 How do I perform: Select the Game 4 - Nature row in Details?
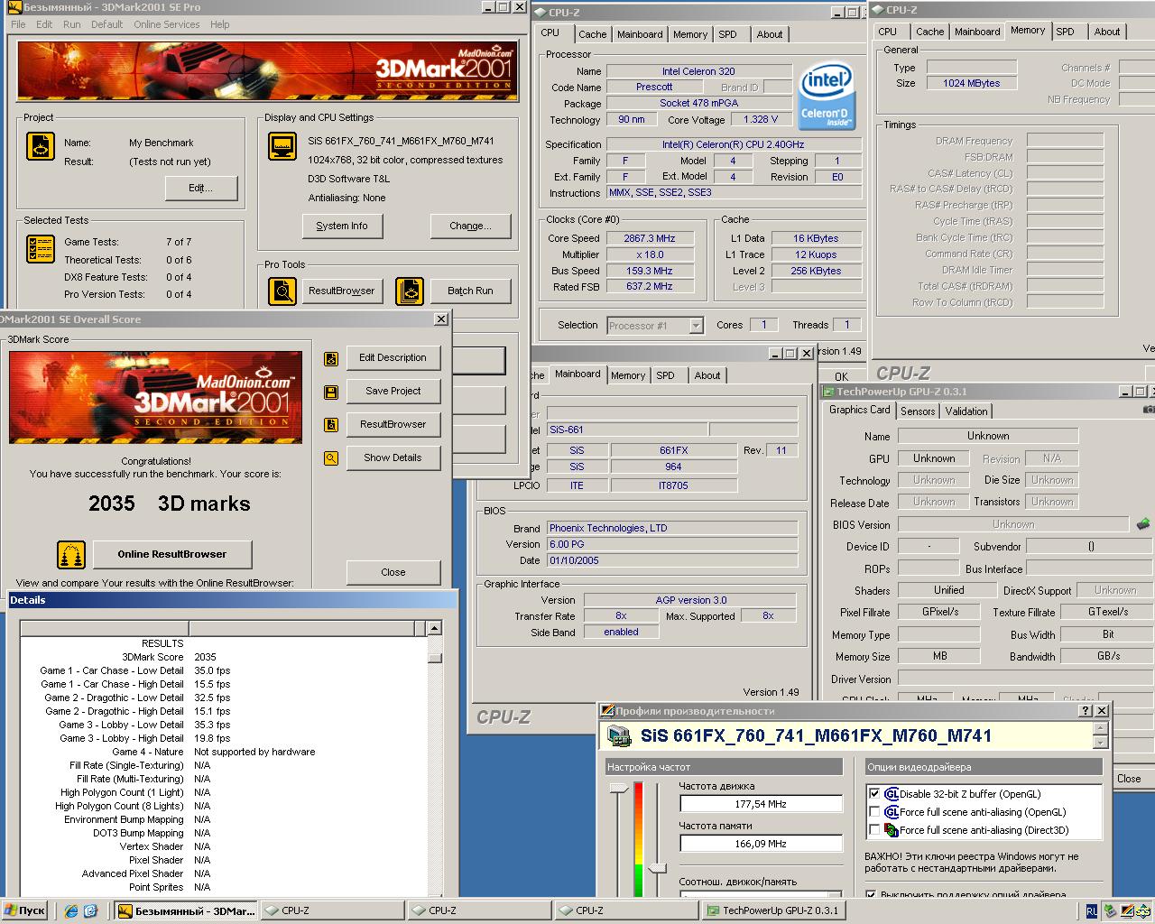coord(223,752)
